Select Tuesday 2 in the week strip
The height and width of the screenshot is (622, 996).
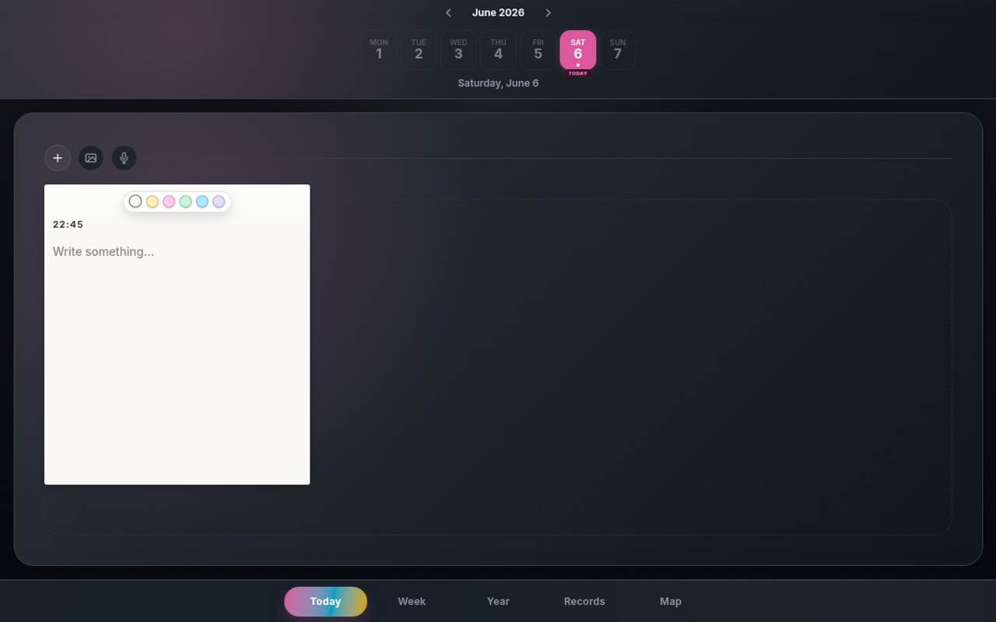[419, 50]
